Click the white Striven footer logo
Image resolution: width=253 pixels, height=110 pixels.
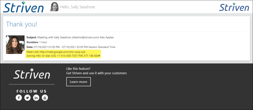click(32, 74)
